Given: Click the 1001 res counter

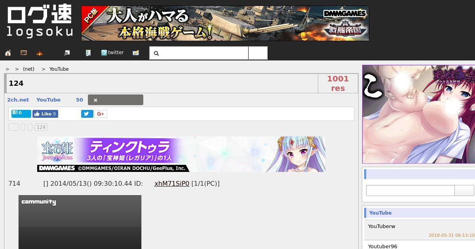Looking at the screenshot, I should pos(338,83).
